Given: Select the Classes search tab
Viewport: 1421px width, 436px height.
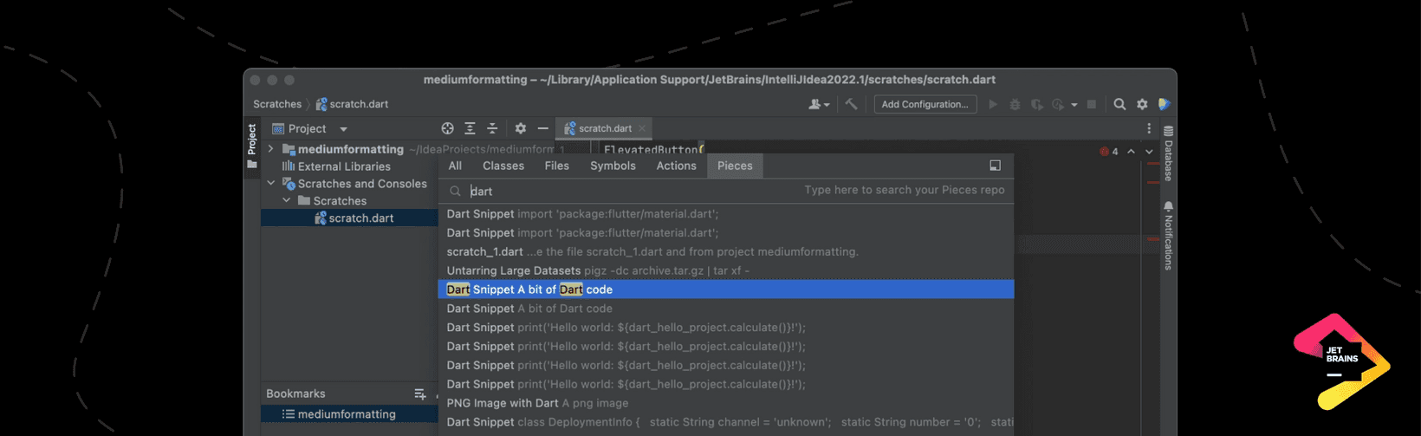Looking at the screenshot, I should (x=503, y=166).
